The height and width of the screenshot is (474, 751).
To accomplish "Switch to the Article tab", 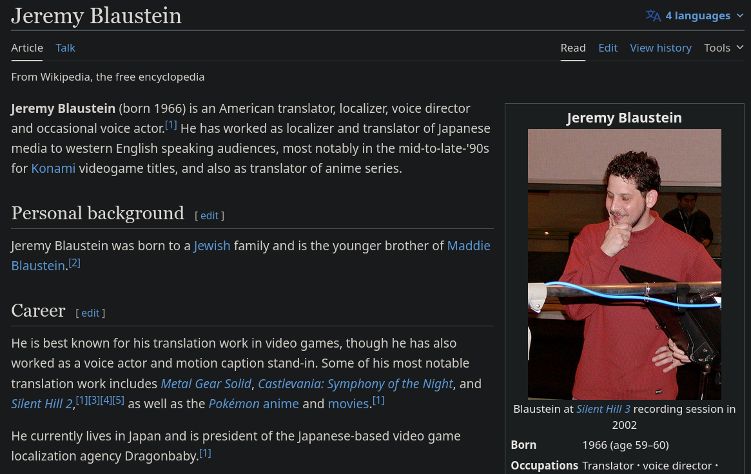I will point(27,48).
